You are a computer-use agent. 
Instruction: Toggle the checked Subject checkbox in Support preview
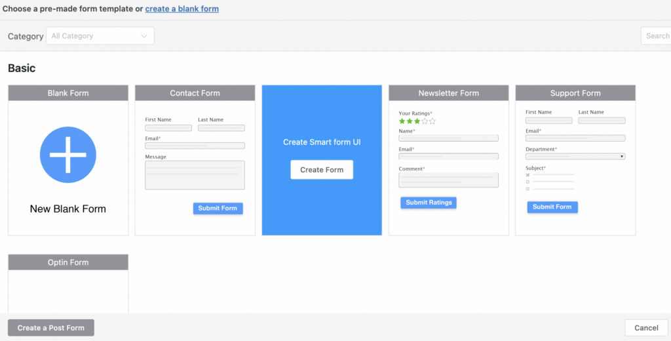point(527,175)
